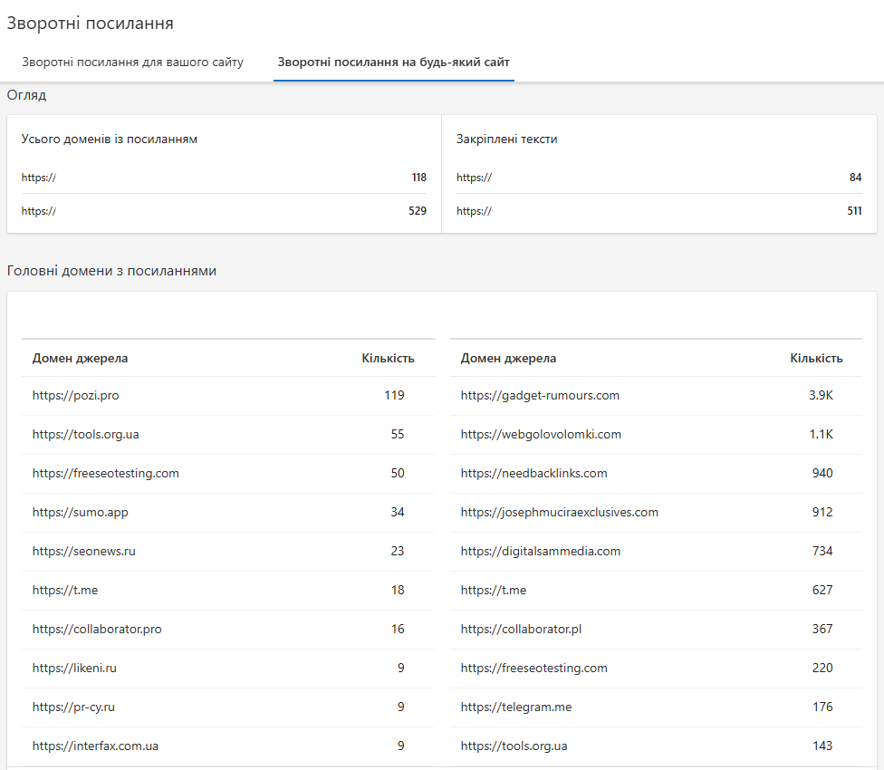The width and height of the screenshot is (884, 770).
Task: Open the pr-cy.ru domain entry
Action: (73, 707)
